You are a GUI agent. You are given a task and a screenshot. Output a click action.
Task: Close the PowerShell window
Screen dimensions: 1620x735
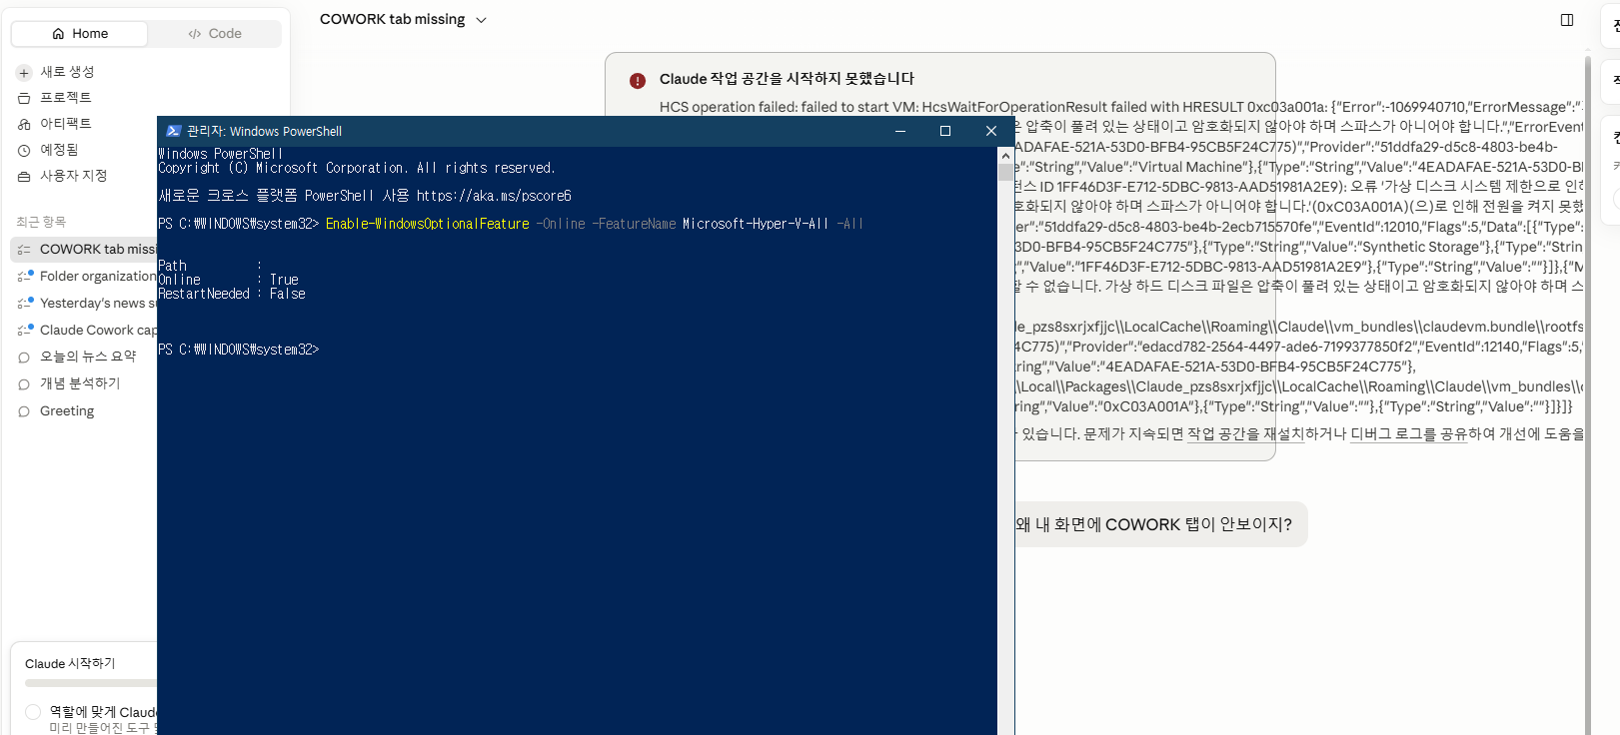tap(991, 131)
